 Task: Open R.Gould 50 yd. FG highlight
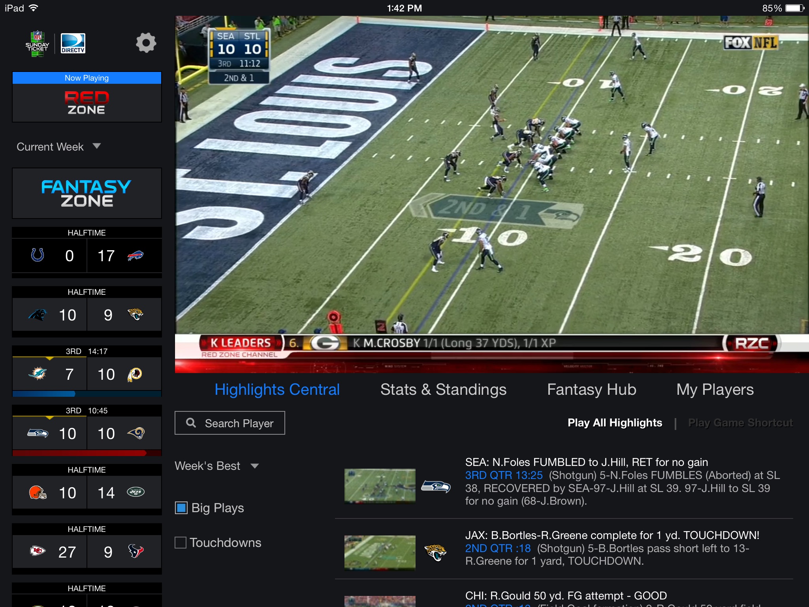(566, 596)
